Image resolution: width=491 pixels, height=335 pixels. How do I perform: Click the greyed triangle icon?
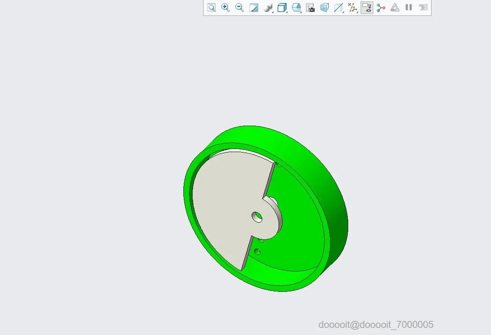(395, 7)
